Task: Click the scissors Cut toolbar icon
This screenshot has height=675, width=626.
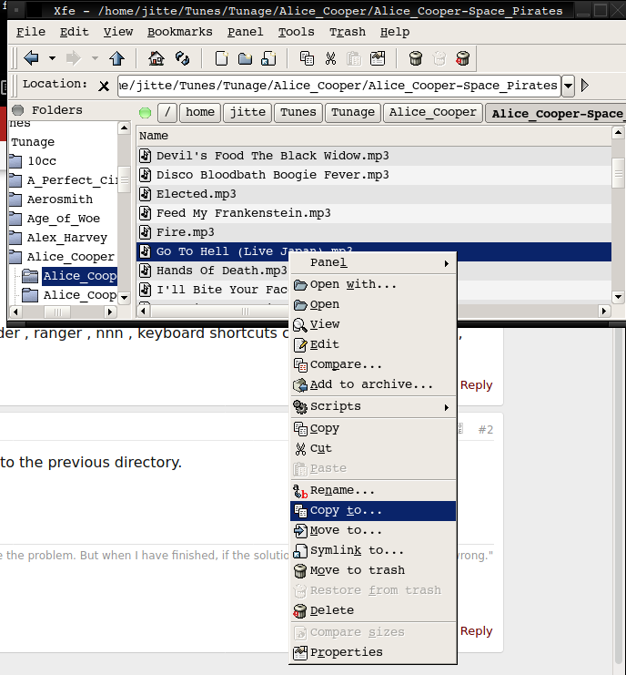Action: 330,58
